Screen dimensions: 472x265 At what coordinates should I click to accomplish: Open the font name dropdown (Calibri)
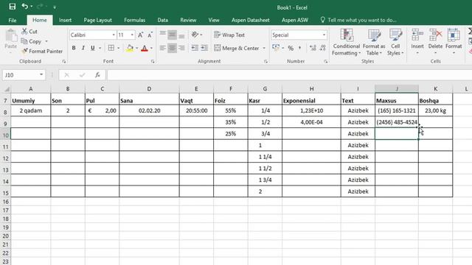[x=114, y=35]
